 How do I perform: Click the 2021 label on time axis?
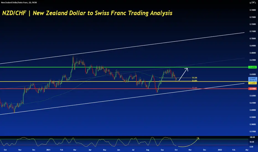[48, 150]
